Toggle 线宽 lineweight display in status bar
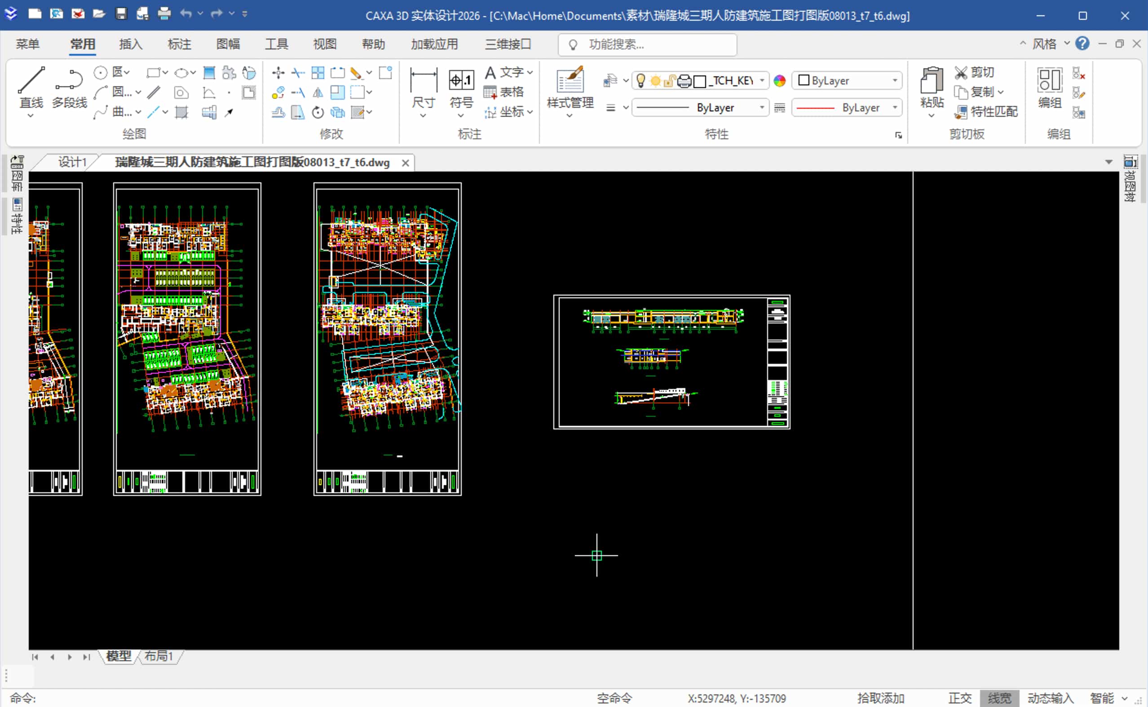 pos(999,698)
